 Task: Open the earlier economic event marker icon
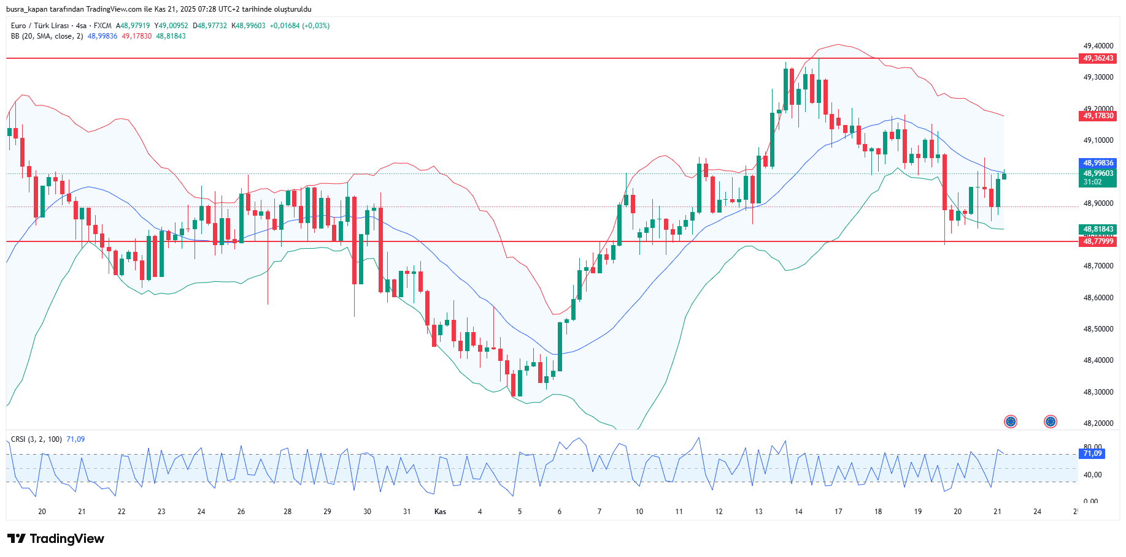[x=1010, y=422]
